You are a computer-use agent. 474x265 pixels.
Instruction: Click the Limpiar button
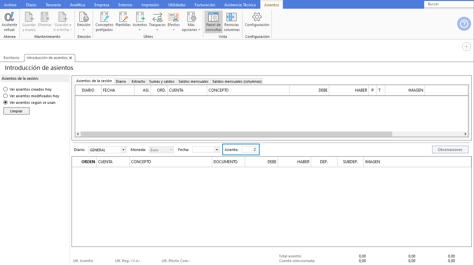[16, 111]
